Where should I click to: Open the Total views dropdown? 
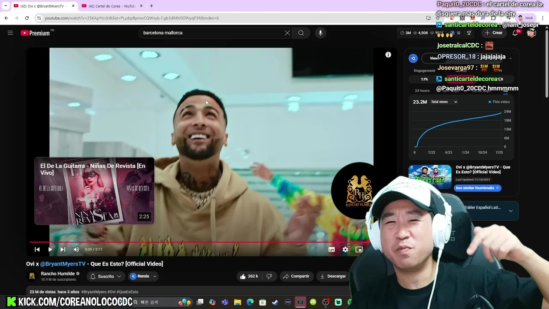[444, 102]
